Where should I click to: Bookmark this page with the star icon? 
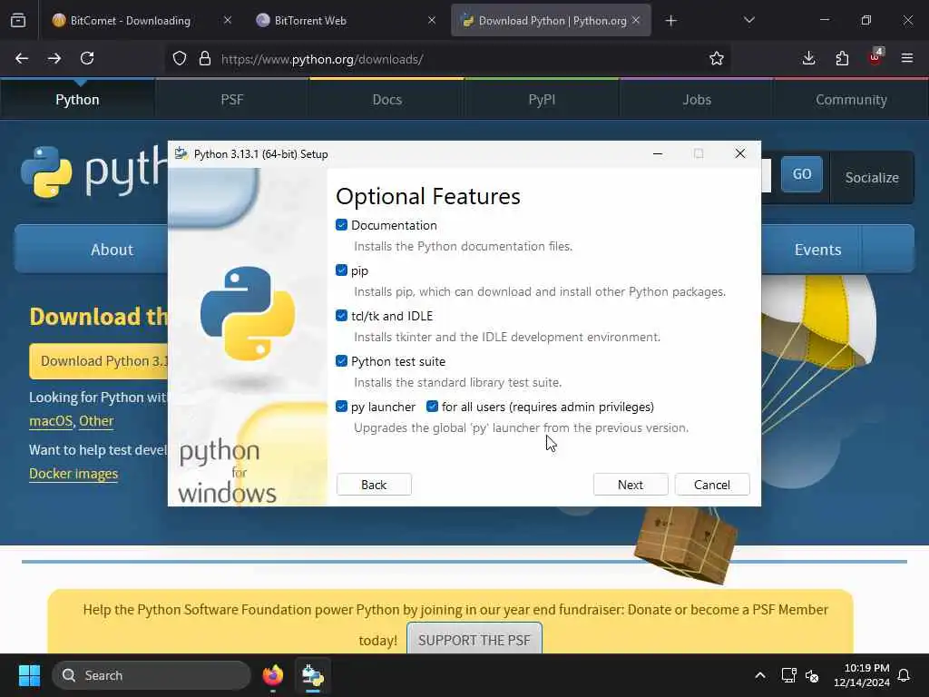pos(717,59)
